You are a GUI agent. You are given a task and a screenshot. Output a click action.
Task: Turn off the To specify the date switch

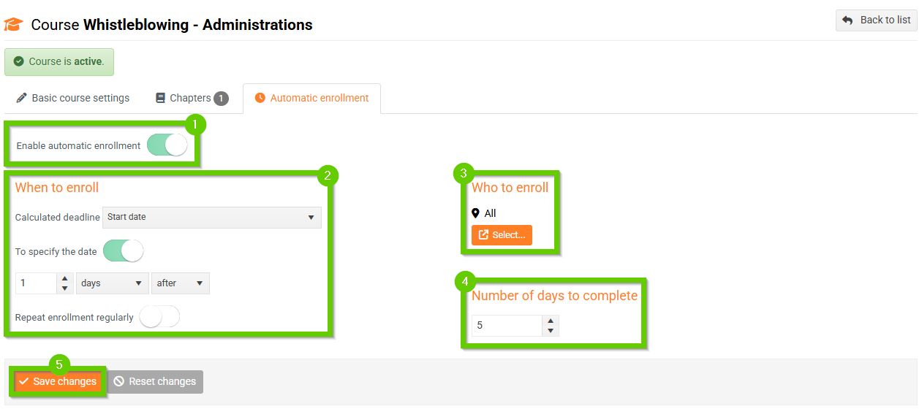click(123, 251)
